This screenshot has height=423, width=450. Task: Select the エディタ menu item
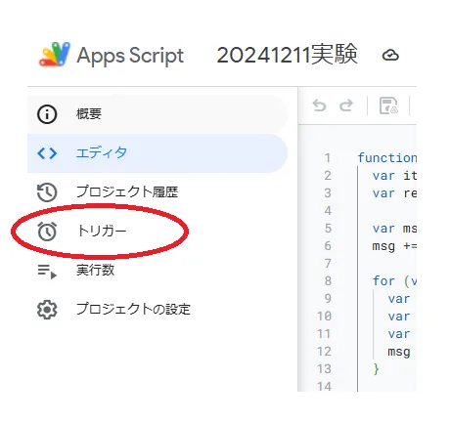coord(157,153)
